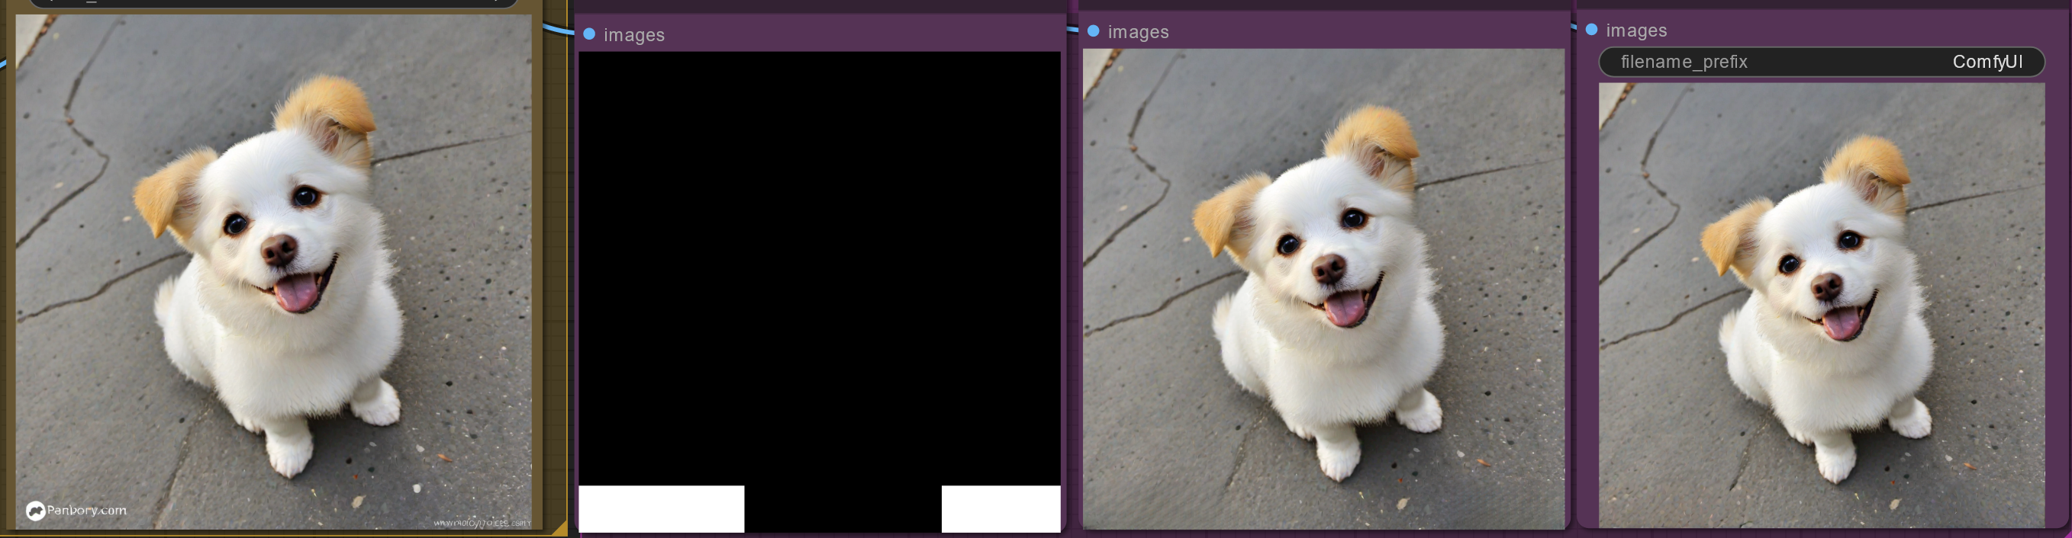Image resolution: width=2072 pixels, height=538 pixels.
Task: Click the 'images' label on the mask preview node
Action: pos(634,34)
